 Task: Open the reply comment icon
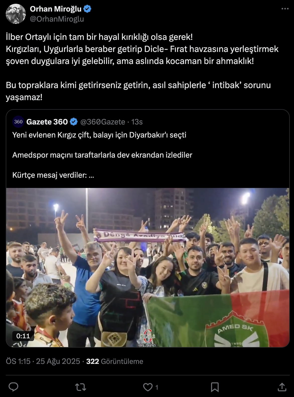pyautogui.click(x=14, y=387)
